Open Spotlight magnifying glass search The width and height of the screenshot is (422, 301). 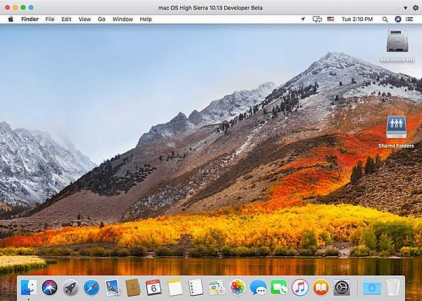point(385,19)
